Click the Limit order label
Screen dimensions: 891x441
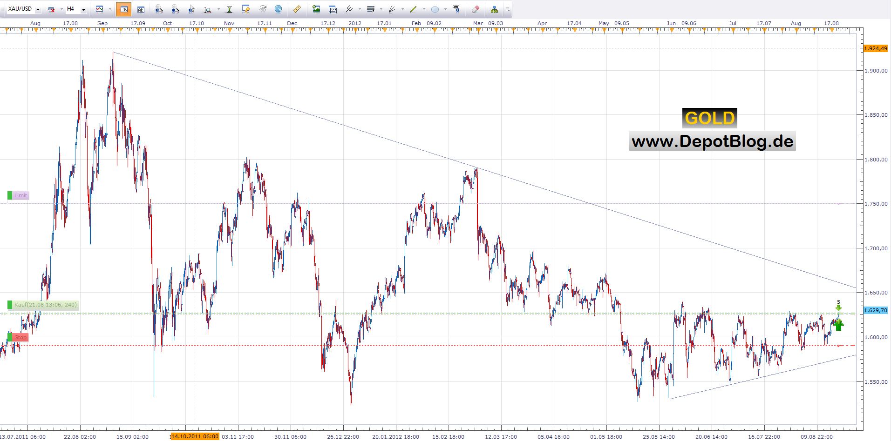point(20,195)
